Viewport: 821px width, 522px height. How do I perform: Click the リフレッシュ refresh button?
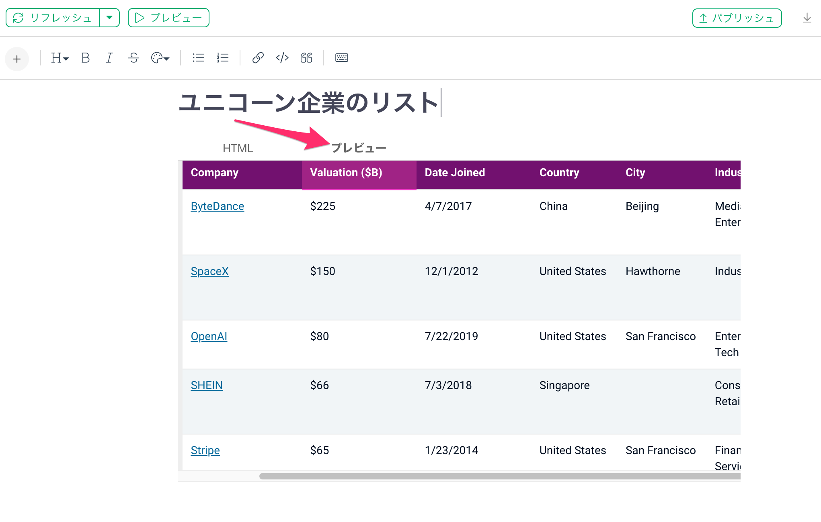(x=53, y=18)
